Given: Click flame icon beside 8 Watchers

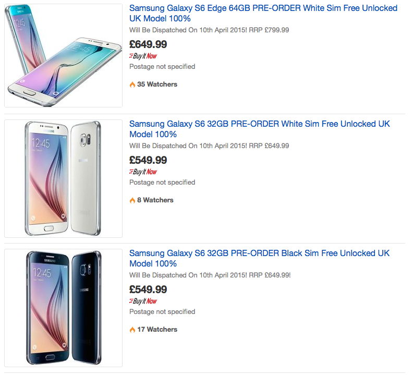Looking at the screenshot, I should pos(132,200).
